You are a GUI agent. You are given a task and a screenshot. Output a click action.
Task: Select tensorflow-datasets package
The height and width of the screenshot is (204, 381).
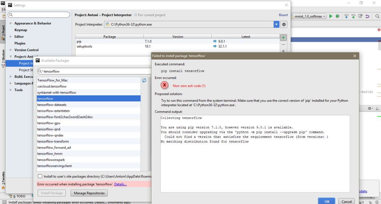click(x=89, y=105)
